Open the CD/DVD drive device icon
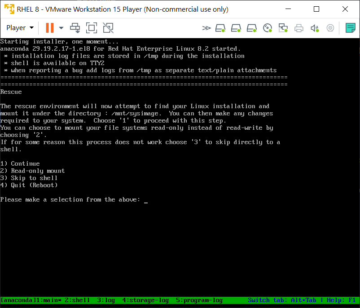This screenshot has width=360, height=308. [x=268, y=28]
